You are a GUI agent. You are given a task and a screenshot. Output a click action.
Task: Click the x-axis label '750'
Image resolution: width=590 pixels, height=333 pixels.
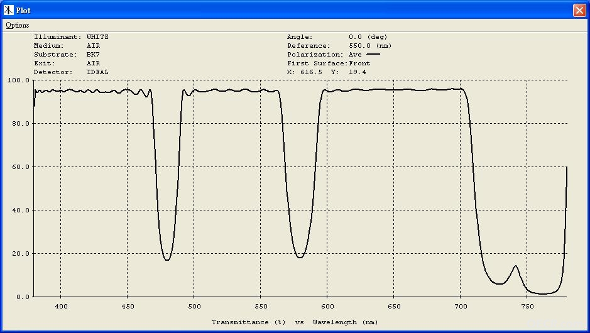(527, 306)
